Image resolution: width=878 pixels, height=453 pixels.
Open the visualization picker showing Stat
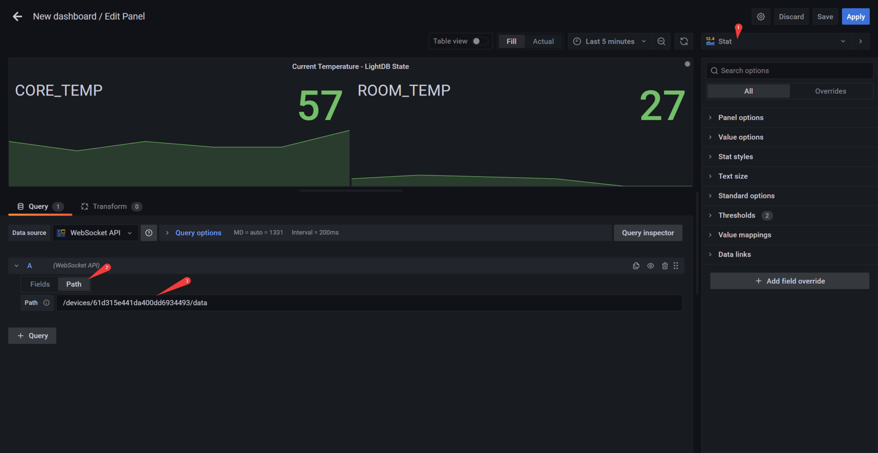pos(776,41)
